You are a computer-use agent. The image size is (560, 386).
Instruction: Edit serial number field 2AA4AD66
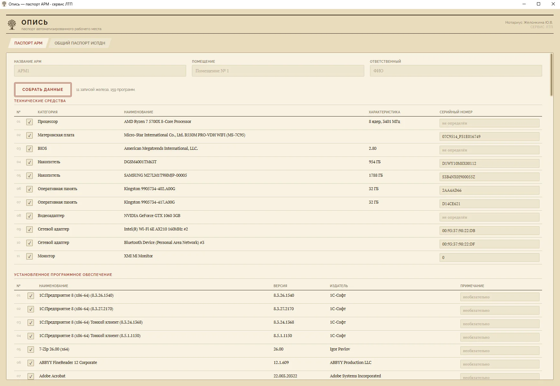pos(489,190)
